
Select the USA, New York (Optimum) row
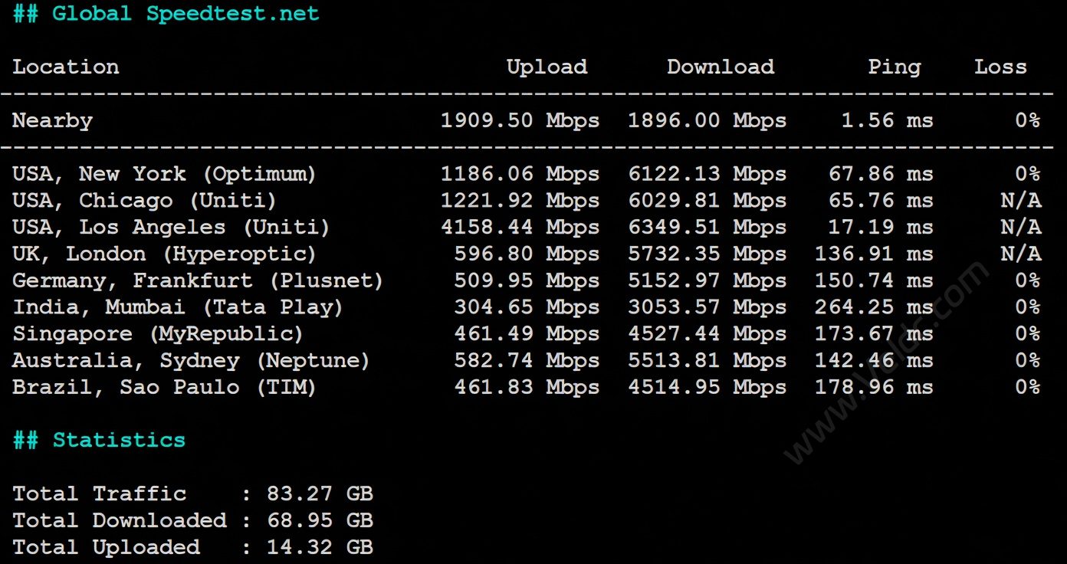coord(527,174)
